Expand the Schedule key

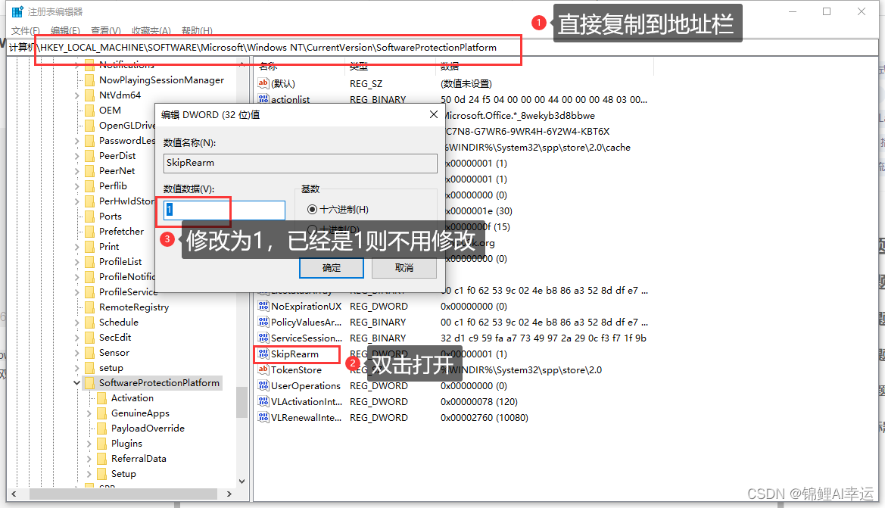click(77, 323)
